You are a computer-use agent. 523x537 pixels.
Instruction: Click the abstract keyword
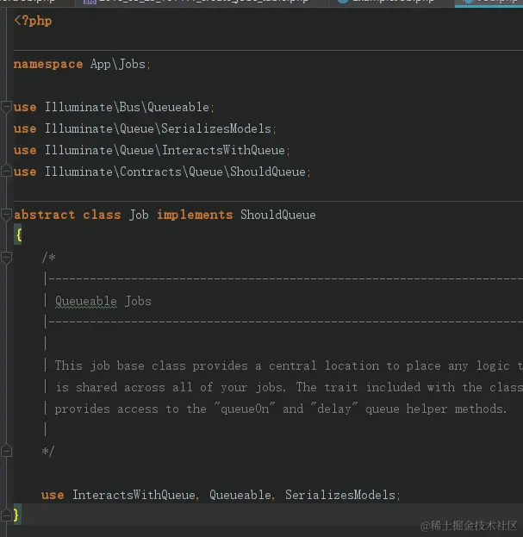coord(44,215)
